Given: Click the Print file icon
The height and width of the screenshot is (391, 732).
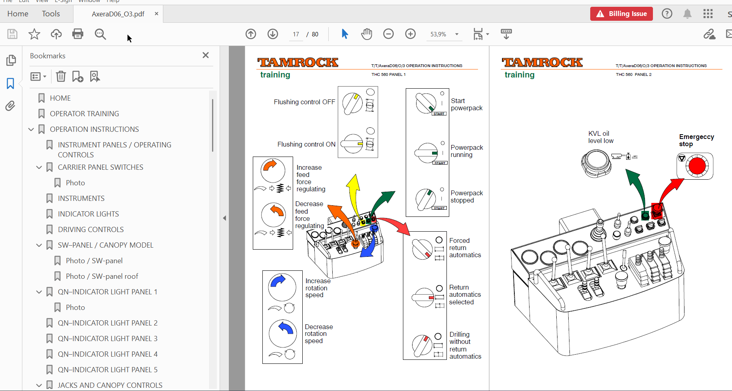Looking at the screenshot, I should pos(78,34).
